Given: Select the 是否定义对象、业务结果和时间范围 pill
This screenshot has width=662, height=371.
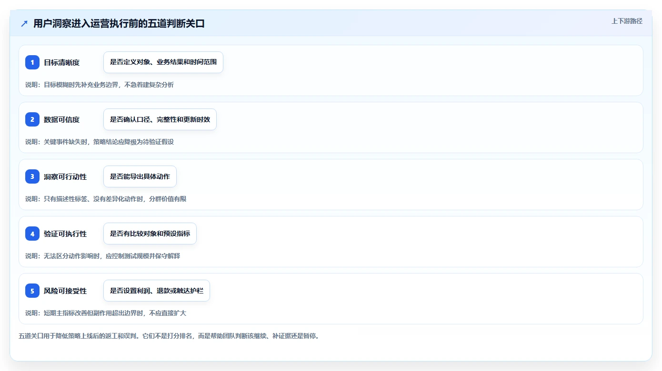Looking at the screenshot, I should (163, 62).
